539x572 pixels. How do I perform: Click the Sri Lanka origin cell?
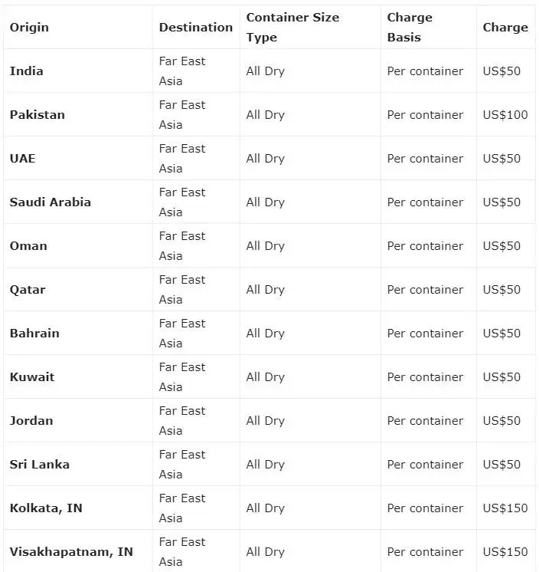click(40, 464)
